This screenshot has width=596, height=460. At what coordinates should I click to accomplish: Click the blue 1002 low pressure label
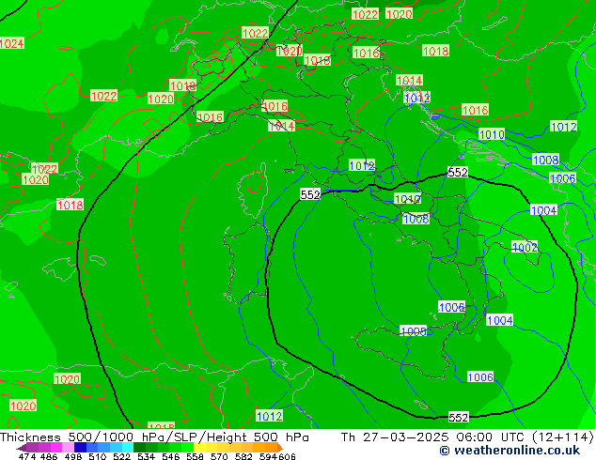525,248
